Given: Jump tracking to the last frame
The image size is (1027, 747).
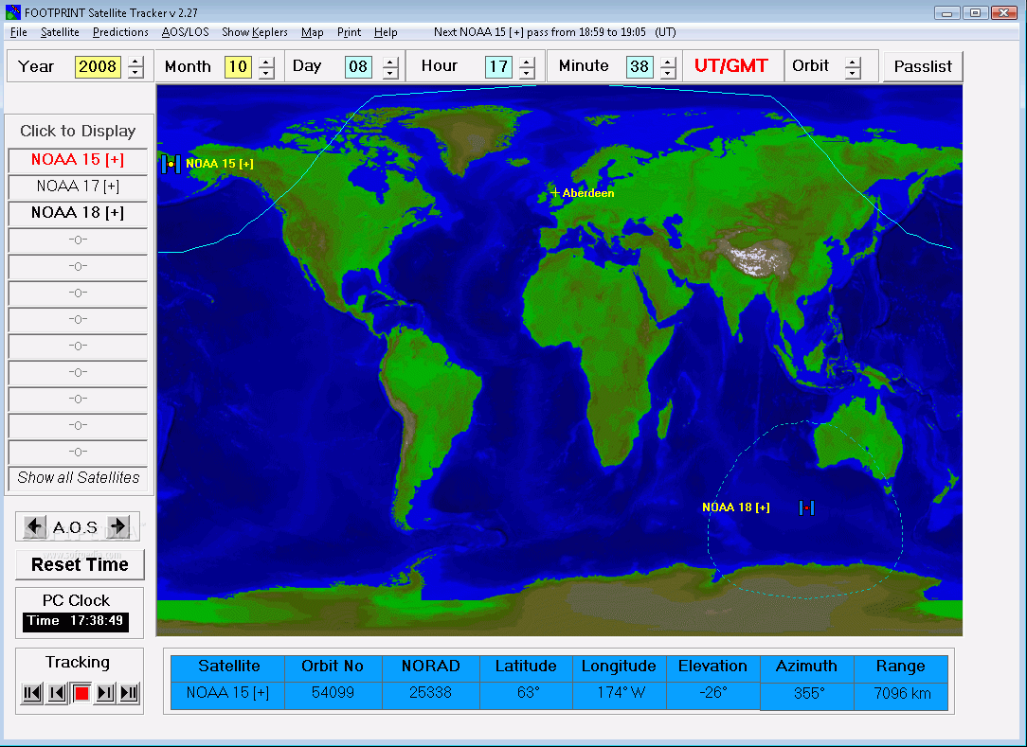Looking at the screenshot, I should pyautogui.click(x=129, y=693).
